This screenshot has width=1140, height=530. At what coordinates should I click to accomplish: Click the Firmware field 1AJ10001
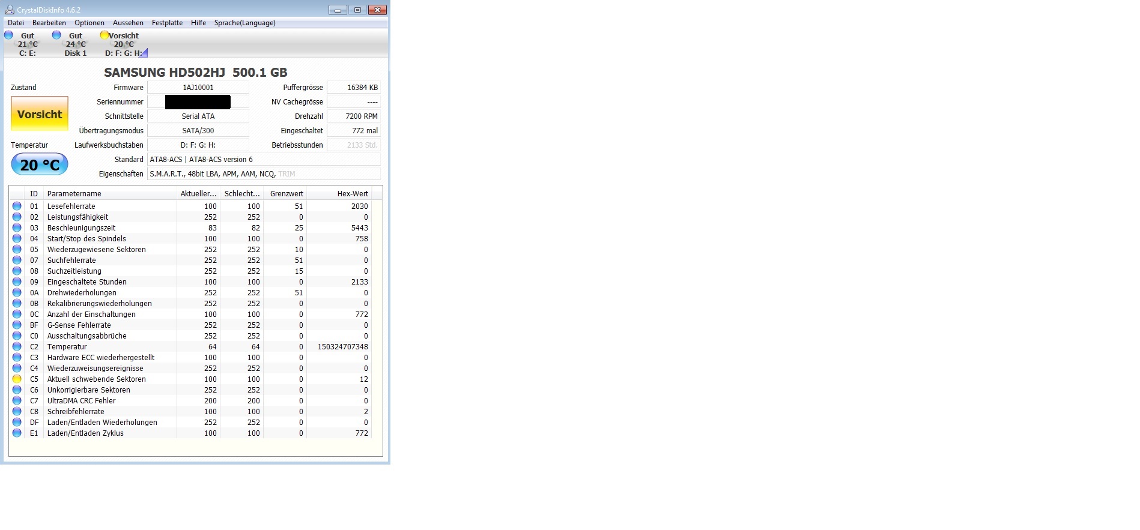pos(198,88)
